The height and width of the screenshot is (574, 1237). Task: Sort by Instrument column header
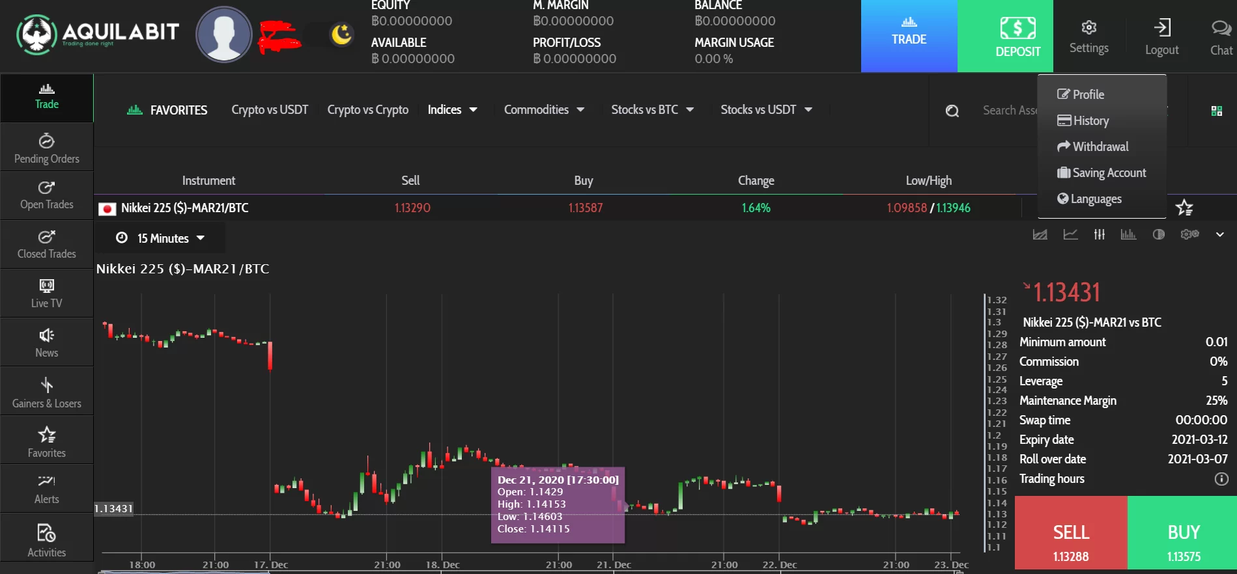point(208,180)
